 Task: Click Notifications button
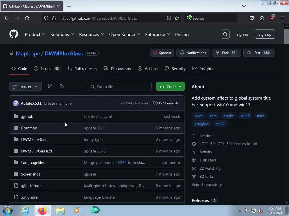[192, 53]
